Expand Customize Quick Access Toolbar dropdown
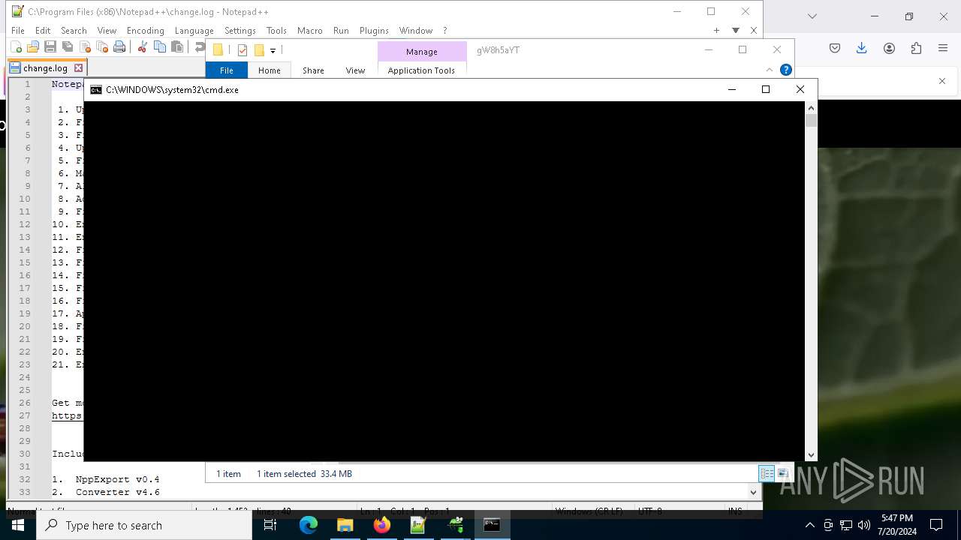The width and height of the screenshot is (961, 540). 273,50
